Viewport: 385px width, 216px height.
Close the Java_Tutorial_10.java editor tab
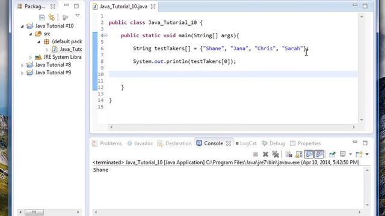pyautogui.click(x=153, y=7)
